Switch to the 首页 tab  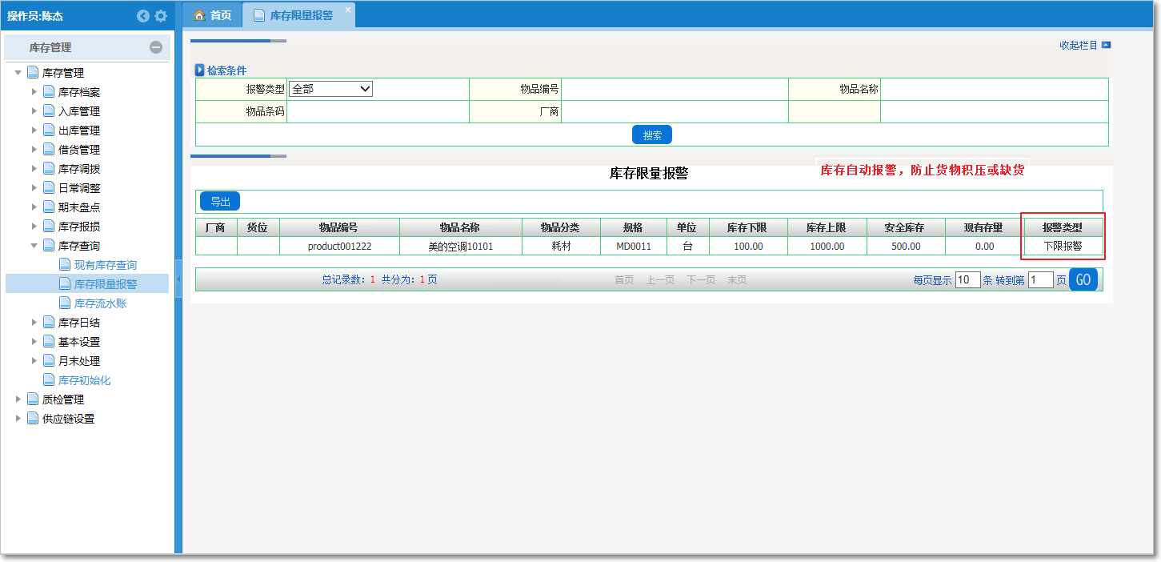tap(213, 15)
